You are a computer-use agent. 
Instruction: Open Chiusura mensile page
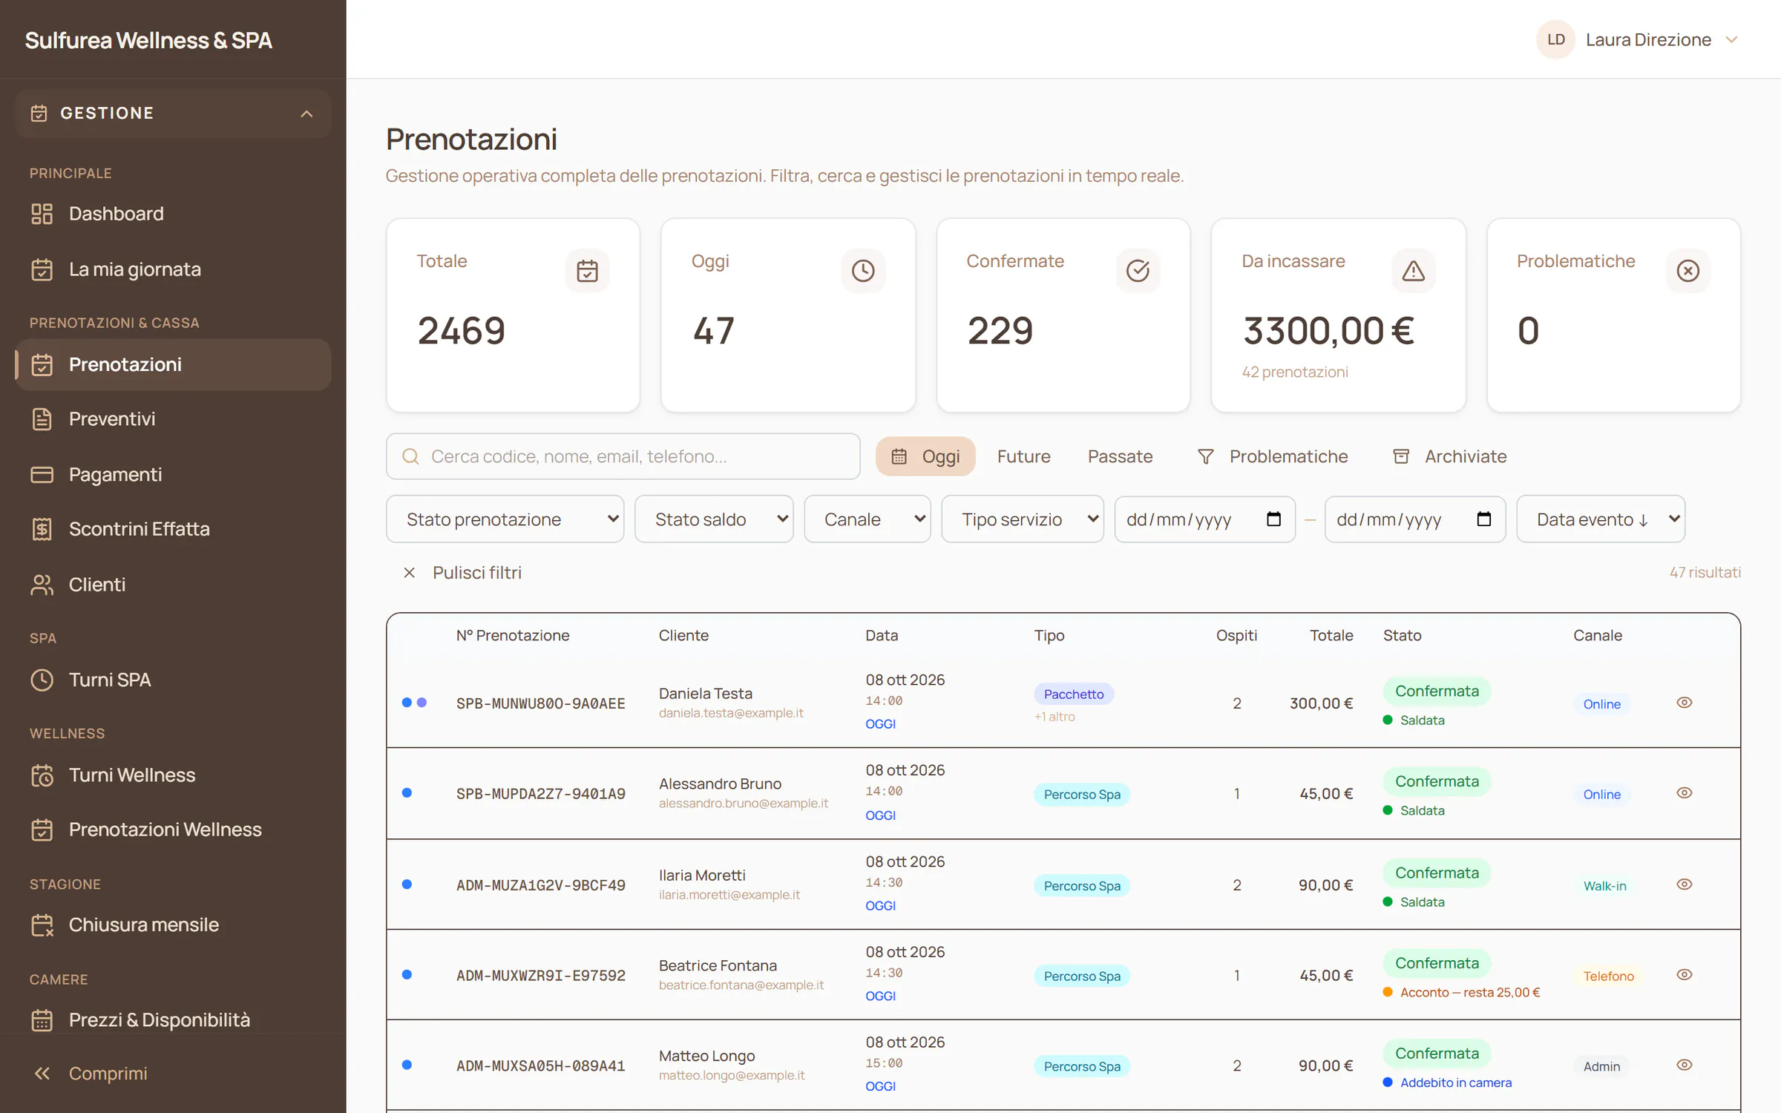coord(172,925)
